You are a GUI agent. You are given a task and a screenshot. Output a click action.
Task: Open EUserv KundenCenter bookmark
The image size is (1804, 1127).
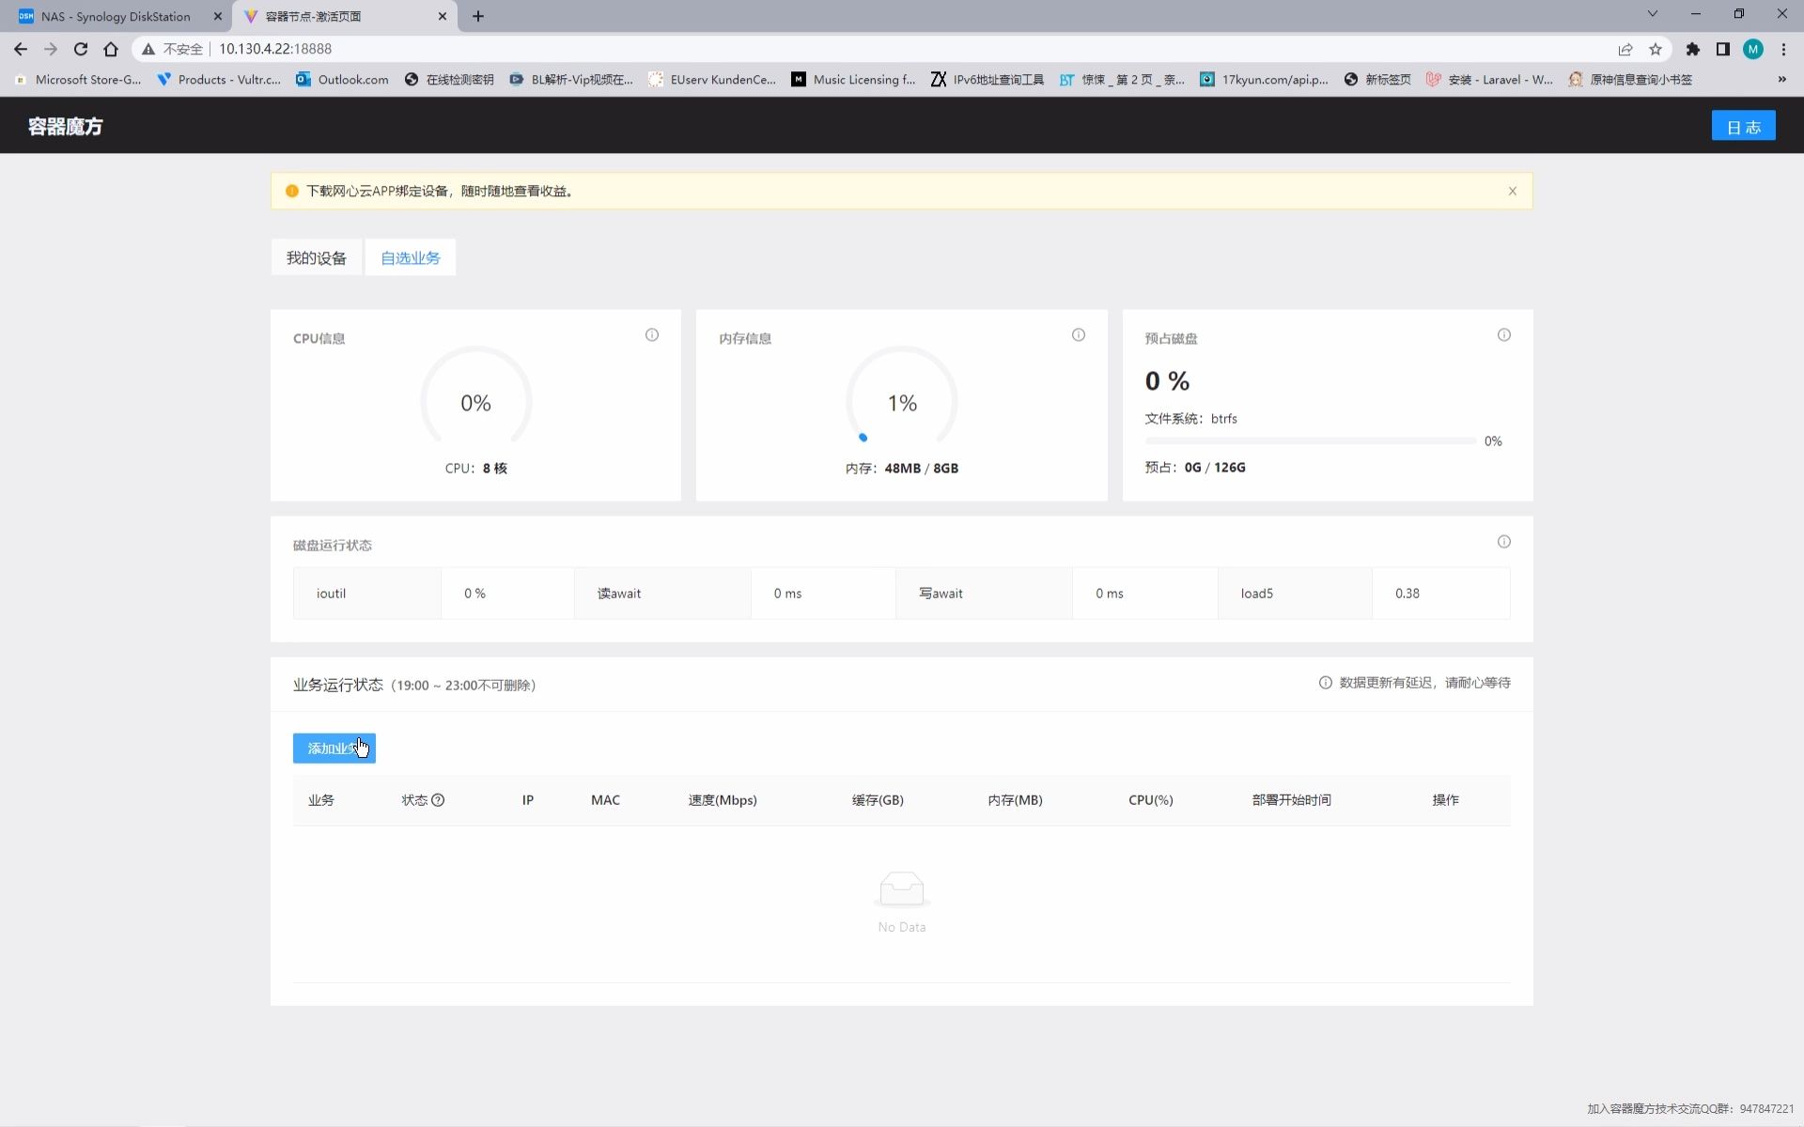pyautogui.click(x=712, y=80)
